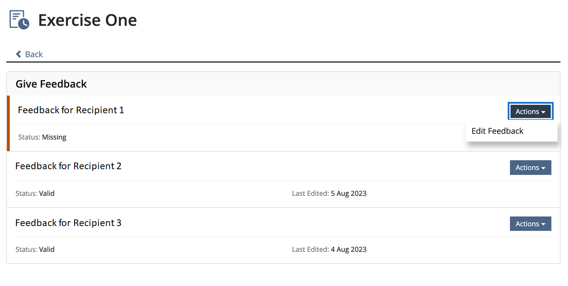This screenshot has width=568, height=286.
Task: Select the Feedback for Recipient 2 title
Action: click(x=68, y=166)
